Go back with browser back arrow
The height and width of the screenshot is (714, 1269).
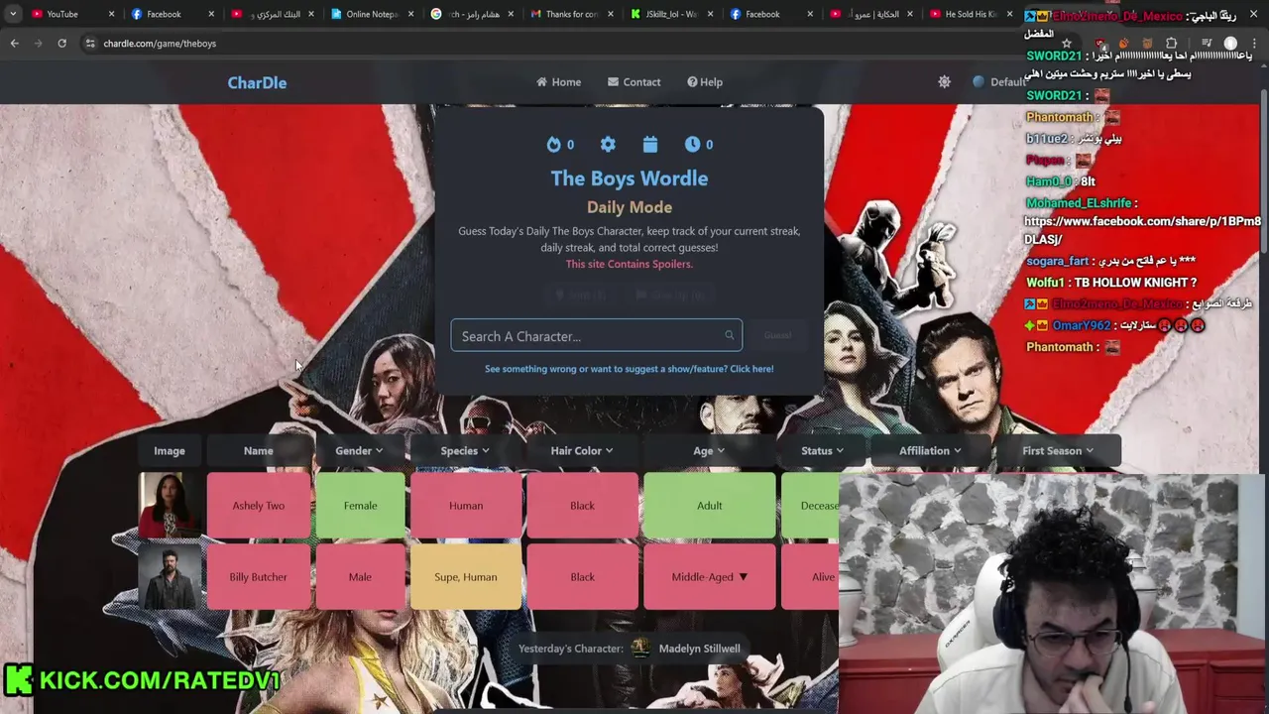click(x=14, y=44)
